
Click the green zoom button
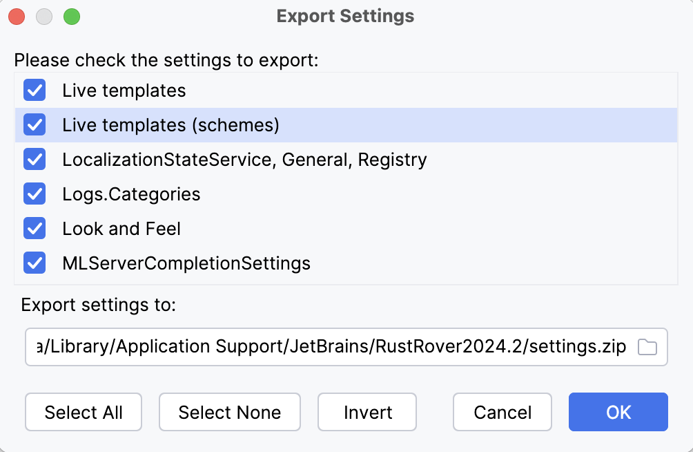(71, 16)
